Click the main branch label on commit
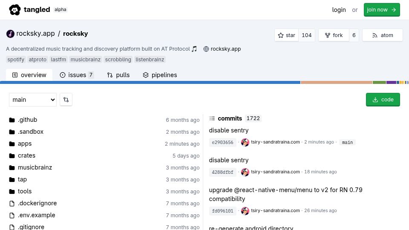Viewport: 409px width, 230px height. 348,142
